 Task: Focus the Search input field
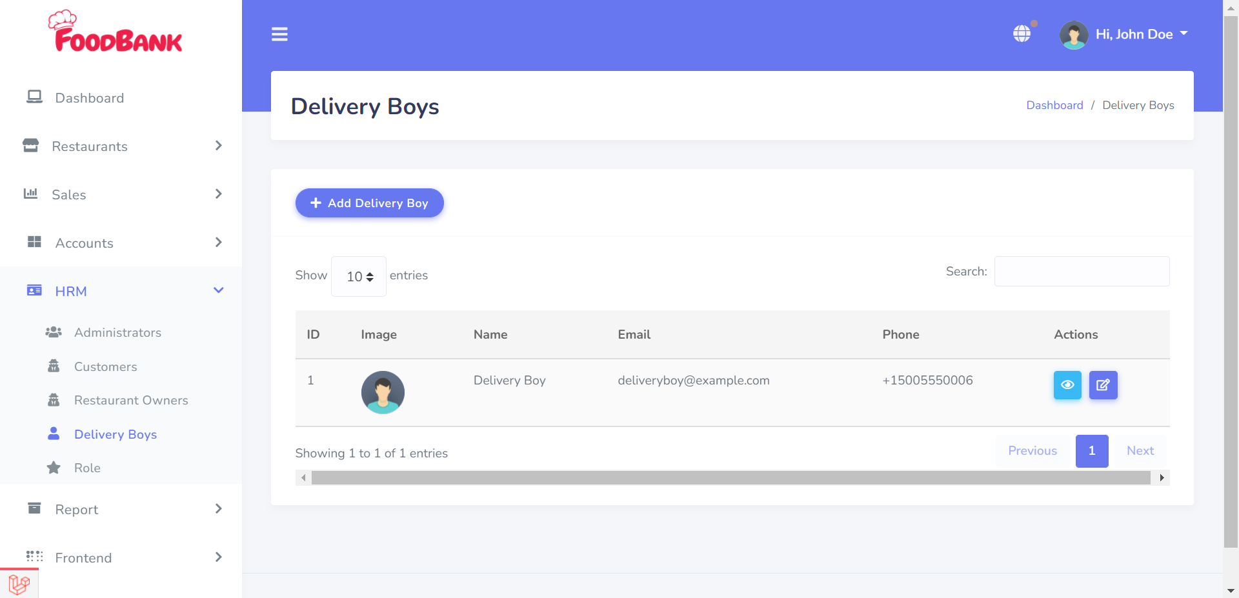1082,271
